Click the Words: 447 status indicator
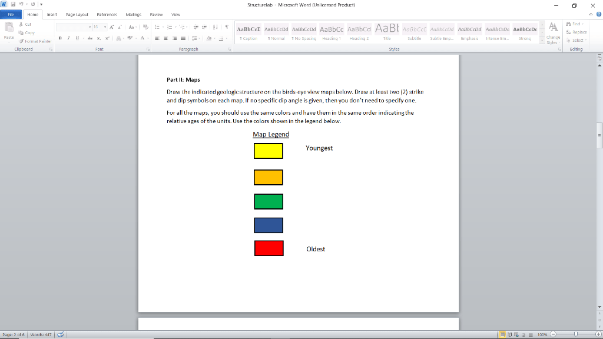Image resolution: width=603 pixels, height=339 pixels. (x=41, y=335)
